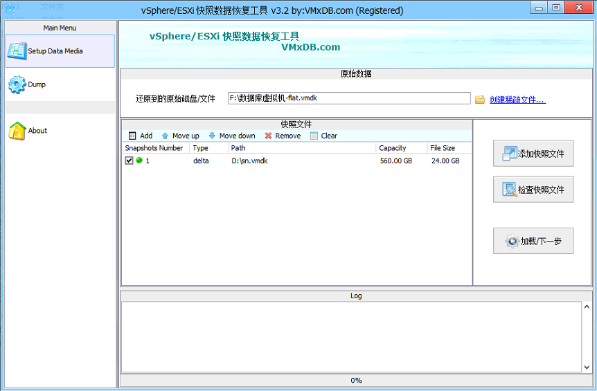Click the yellow folder browse icon
The height and width of the screenshot is (391, 597).
pos(480,100)
